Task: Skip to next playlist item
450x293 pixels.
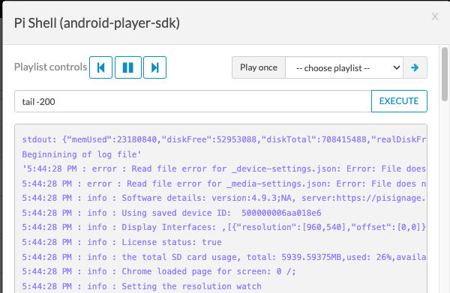Action: 154,67
